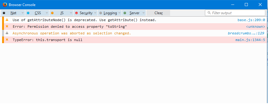The width and height of the screenshot is (272, 111).
Task: Click the orange X icon beside Permission denied error
Action: point(7,26)
